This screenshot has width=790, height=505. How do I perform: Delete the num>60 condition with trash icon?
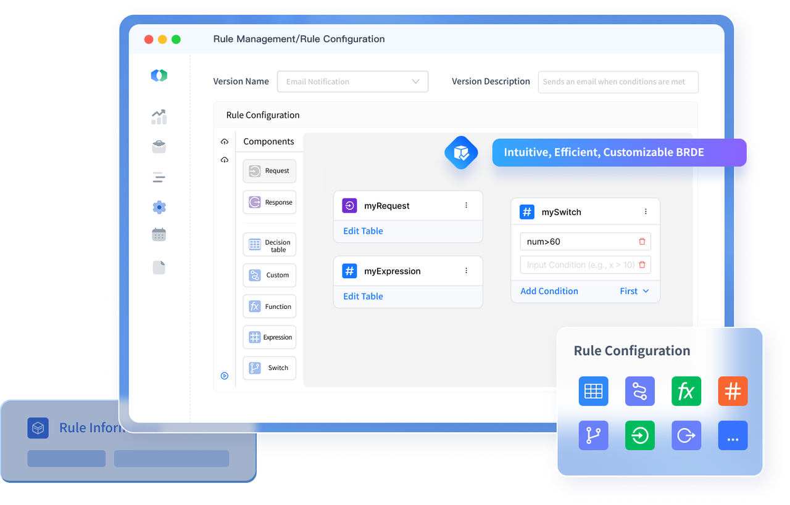pos(642,242)
